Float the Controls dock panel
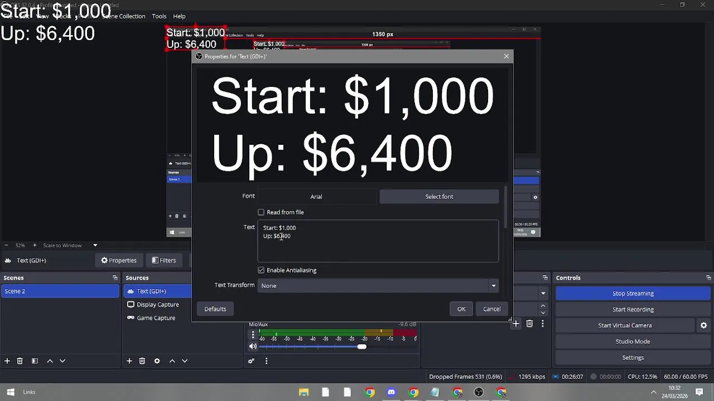 pos(708,277)
